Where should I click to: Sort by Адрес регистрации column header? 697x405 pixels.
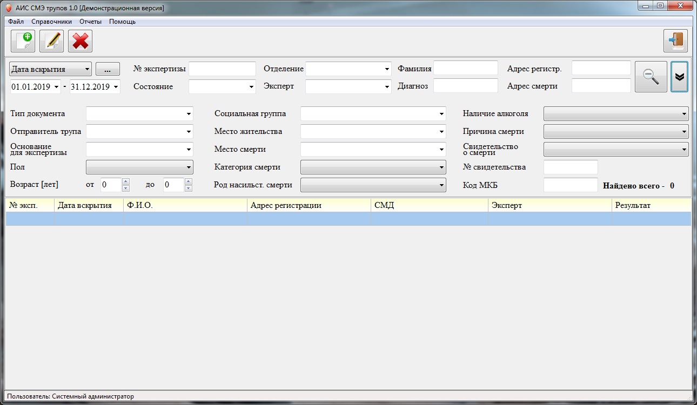[x=309, y=205]
